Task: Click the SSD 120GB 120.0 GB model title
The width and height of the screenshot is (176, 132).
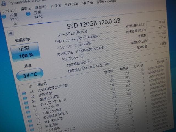Action: (94, 23)
